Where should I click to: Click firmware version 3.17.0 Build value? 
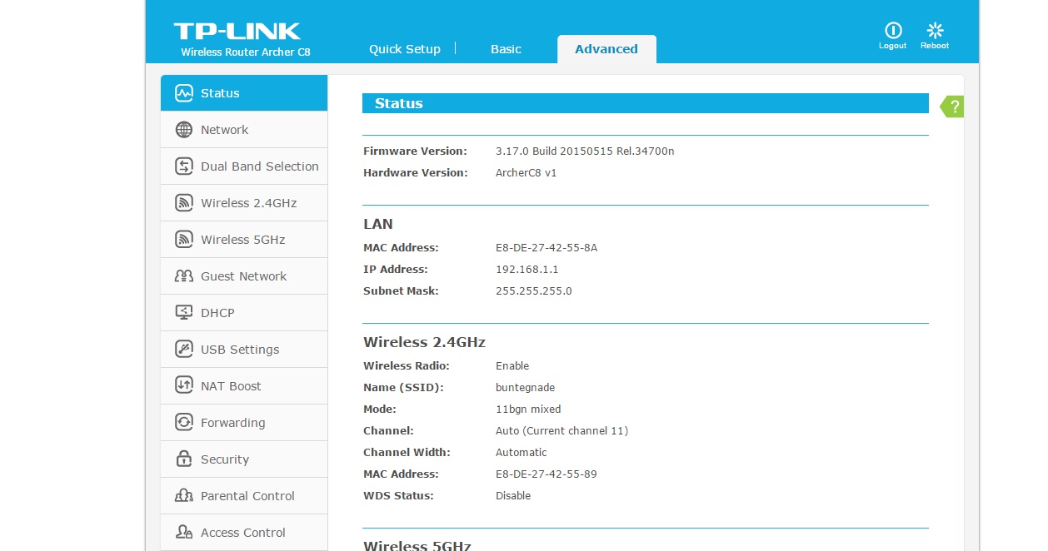pos(585,151)
